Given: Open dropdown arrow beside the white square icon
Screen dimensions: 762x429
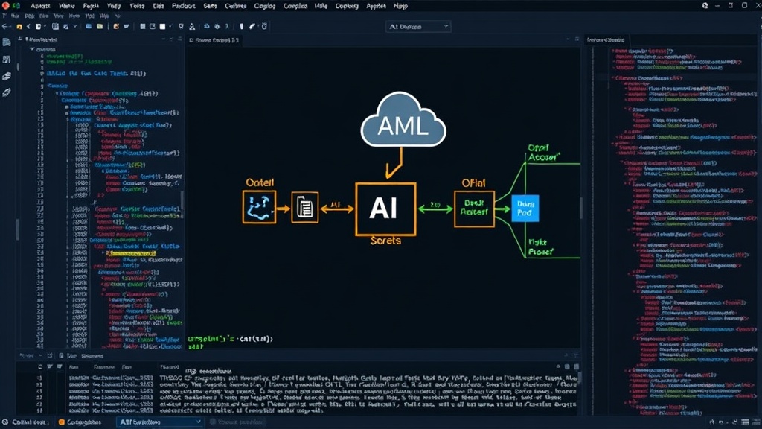Looking at the screenshot, I should pos(170,26).
